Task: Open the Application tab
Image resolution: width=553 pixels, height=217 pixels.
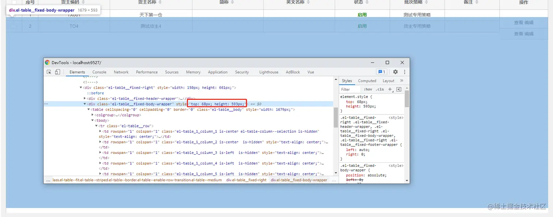Action: click(x=218, y=72)
